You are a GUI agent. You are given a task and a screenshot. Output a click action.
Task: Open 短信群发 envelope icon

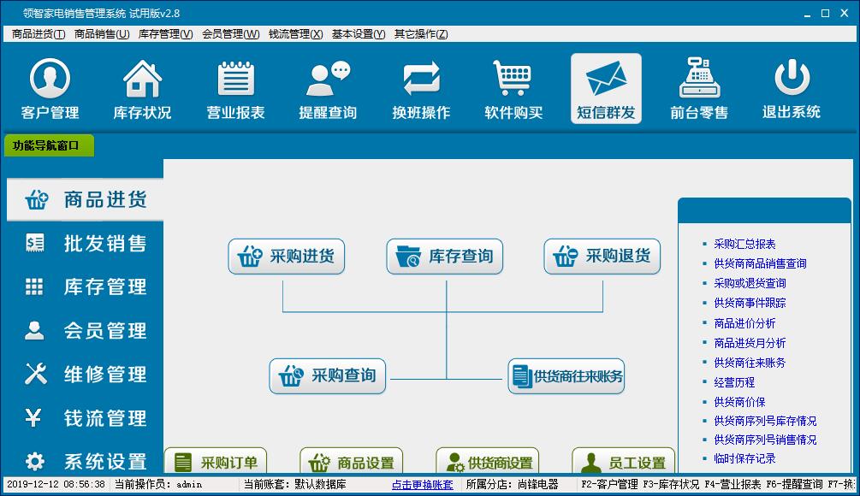point(606,89)
